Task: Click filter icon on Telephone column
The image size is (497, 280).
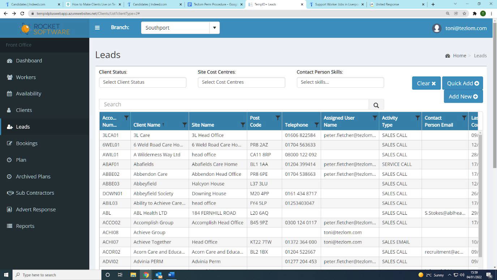Action: [316, 125]
